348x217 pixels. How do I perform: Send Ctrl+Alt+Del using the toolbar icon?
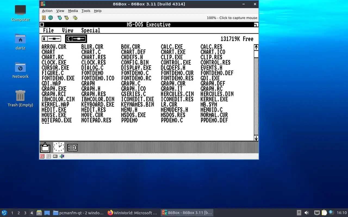60,18
